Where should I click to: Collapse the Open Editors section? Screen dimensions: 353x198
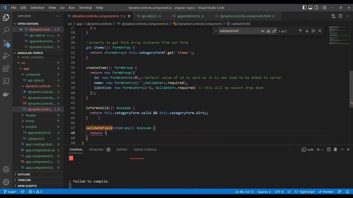tap(28, 24)
